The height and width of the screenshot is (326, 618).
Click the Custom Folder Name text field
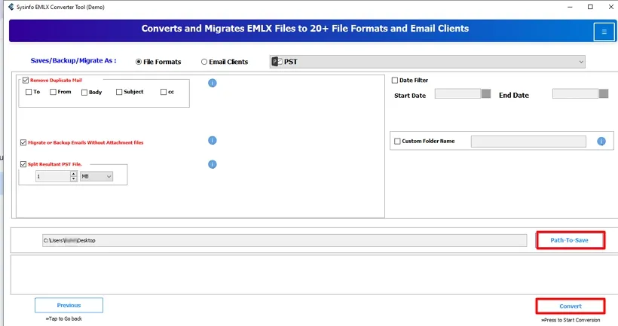pyautogui.click(x=528, y=142)
